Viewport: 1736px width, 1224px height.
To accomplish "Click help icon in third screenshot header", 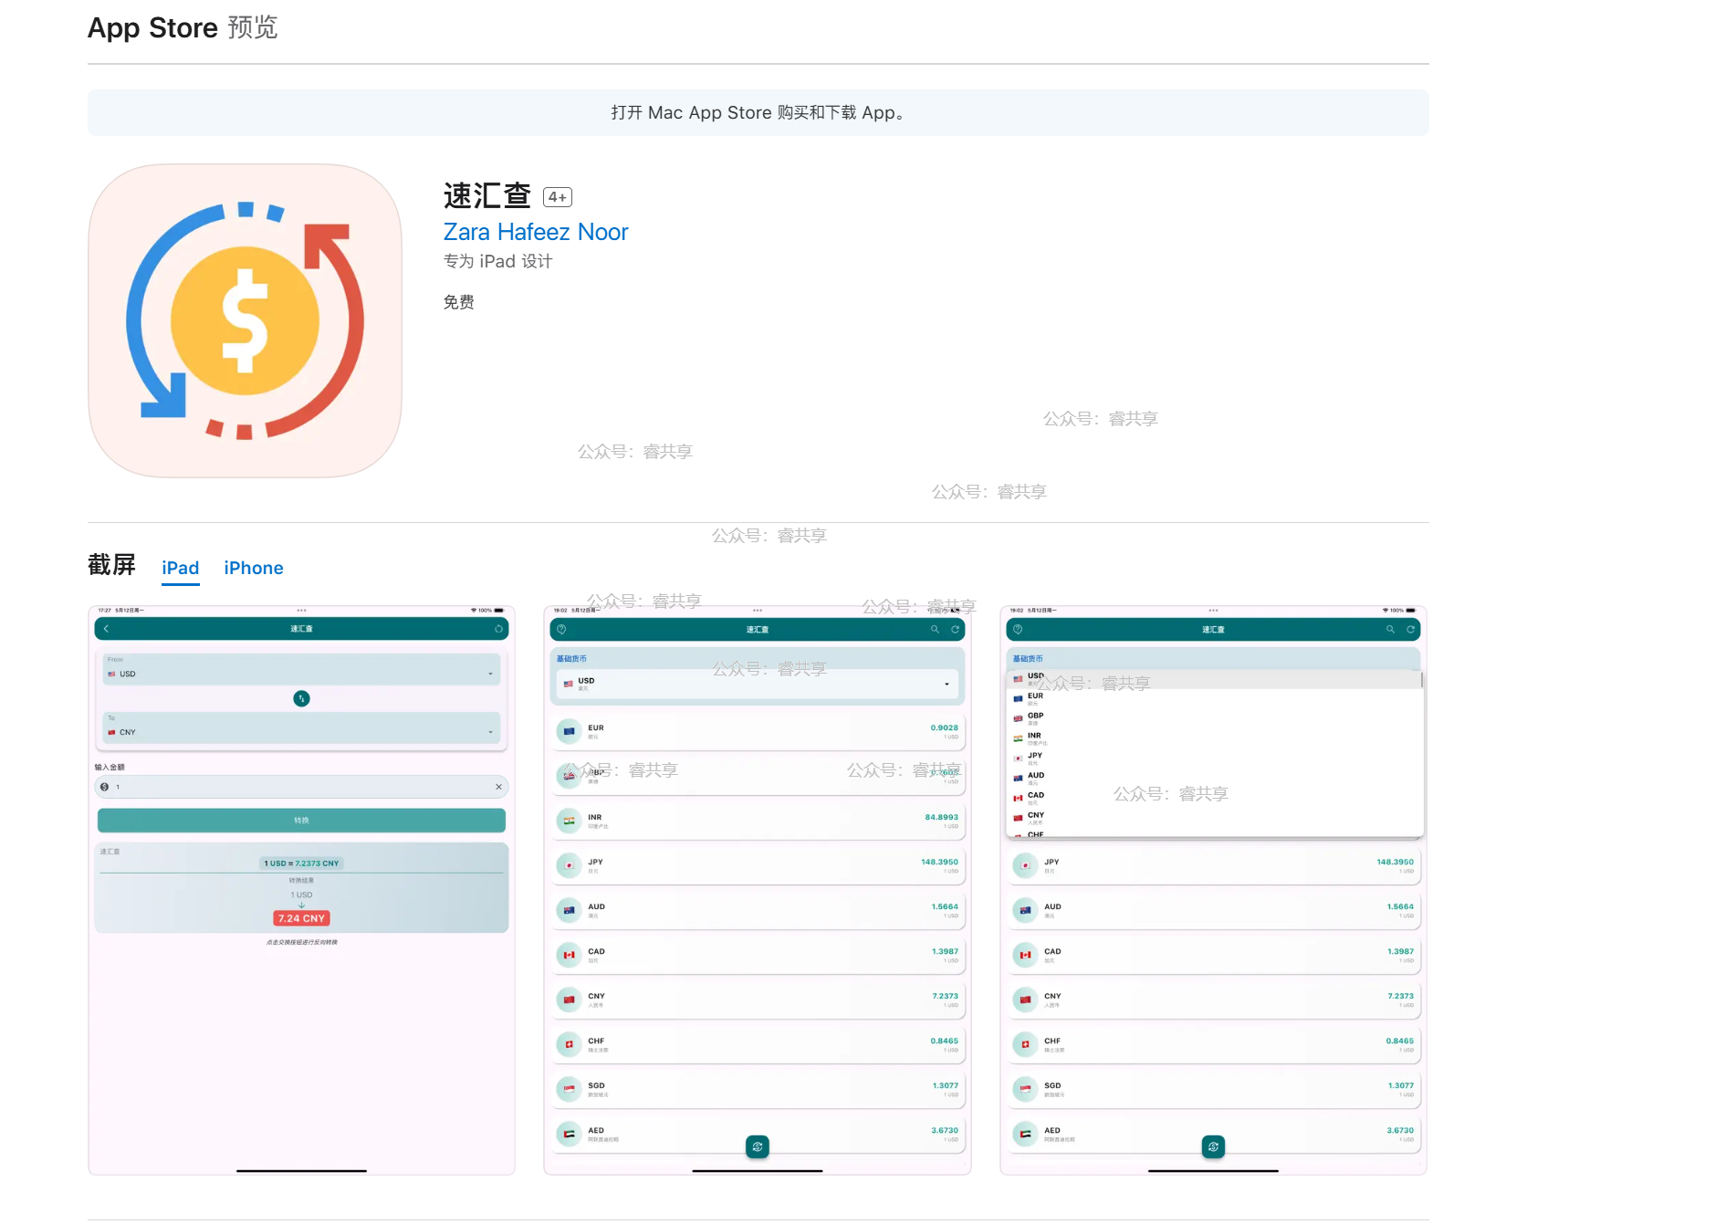I will [1018, 630].
